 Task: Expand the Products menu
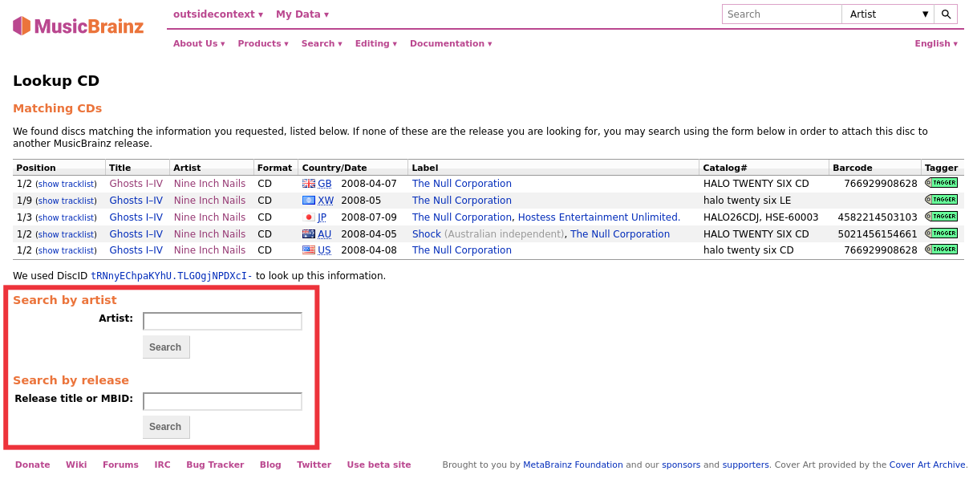pyautogui.click(x=263, y=43)
